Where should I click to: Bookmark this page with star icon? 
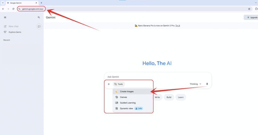tap(249, 9)
